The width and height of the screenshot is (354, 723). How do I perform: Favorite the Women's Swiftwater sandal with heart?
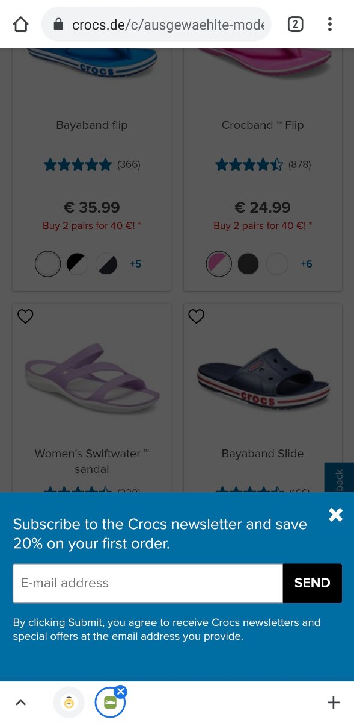click(25, 316)
